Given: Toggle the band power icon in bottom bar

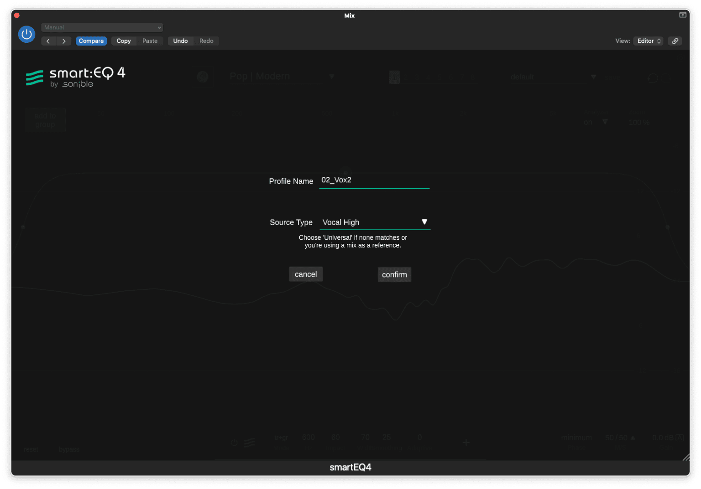Looking at the screenshot, I should point(234,443).
